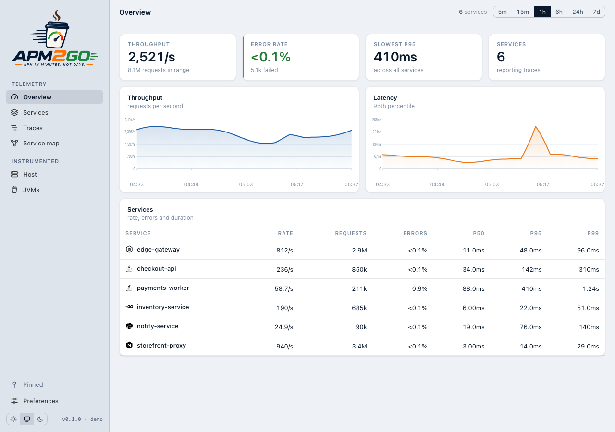
Task: Click the Python icon beside notify-service
Action: 129,326
